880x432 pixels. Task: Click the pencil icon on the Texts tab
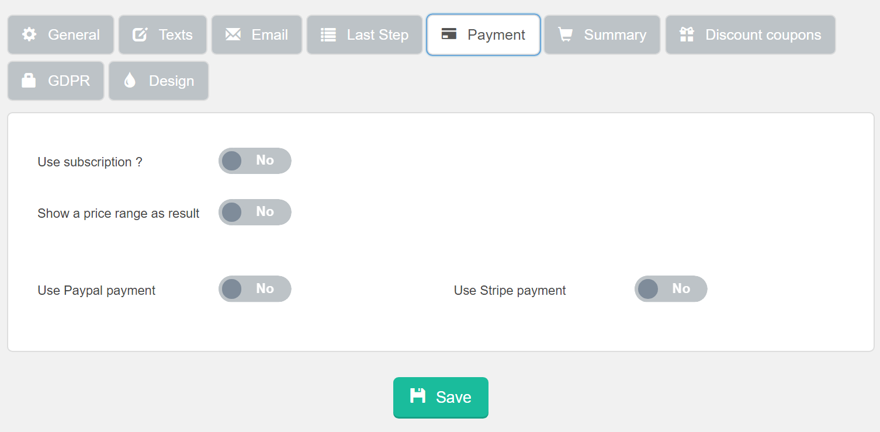click(x=140, y=34)
